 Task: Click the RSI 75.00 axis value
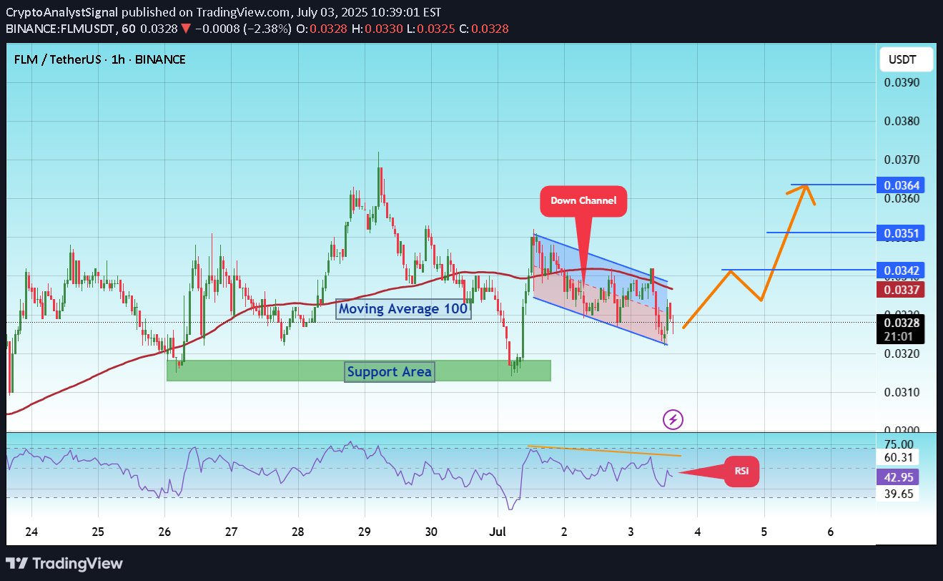click(899, 444)
